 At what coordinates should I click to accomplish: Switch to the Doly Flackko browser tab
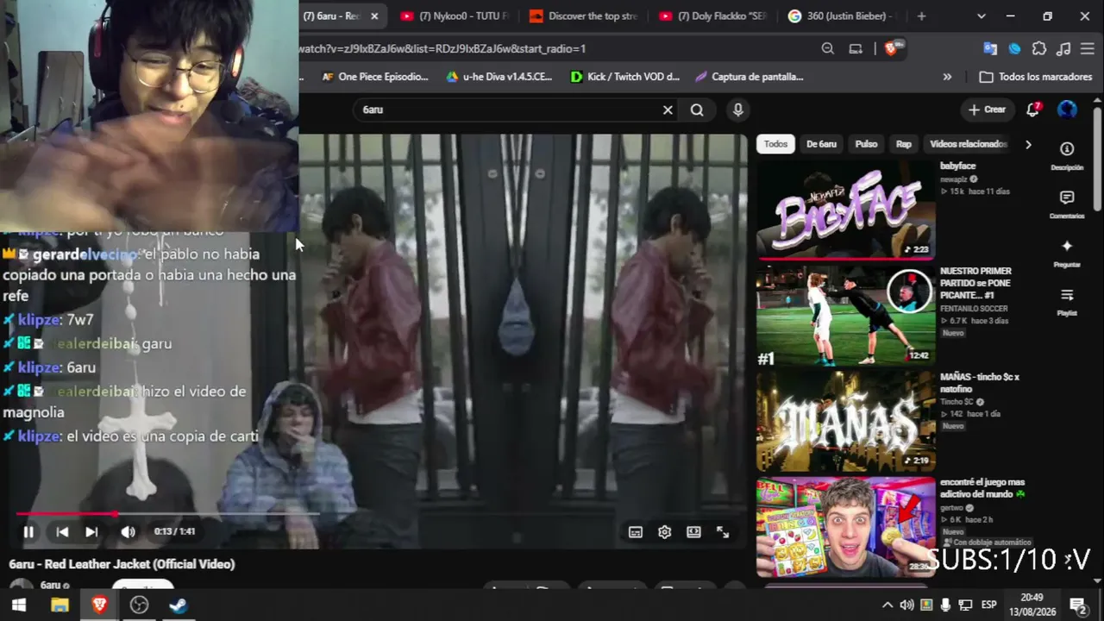[712, 16]
